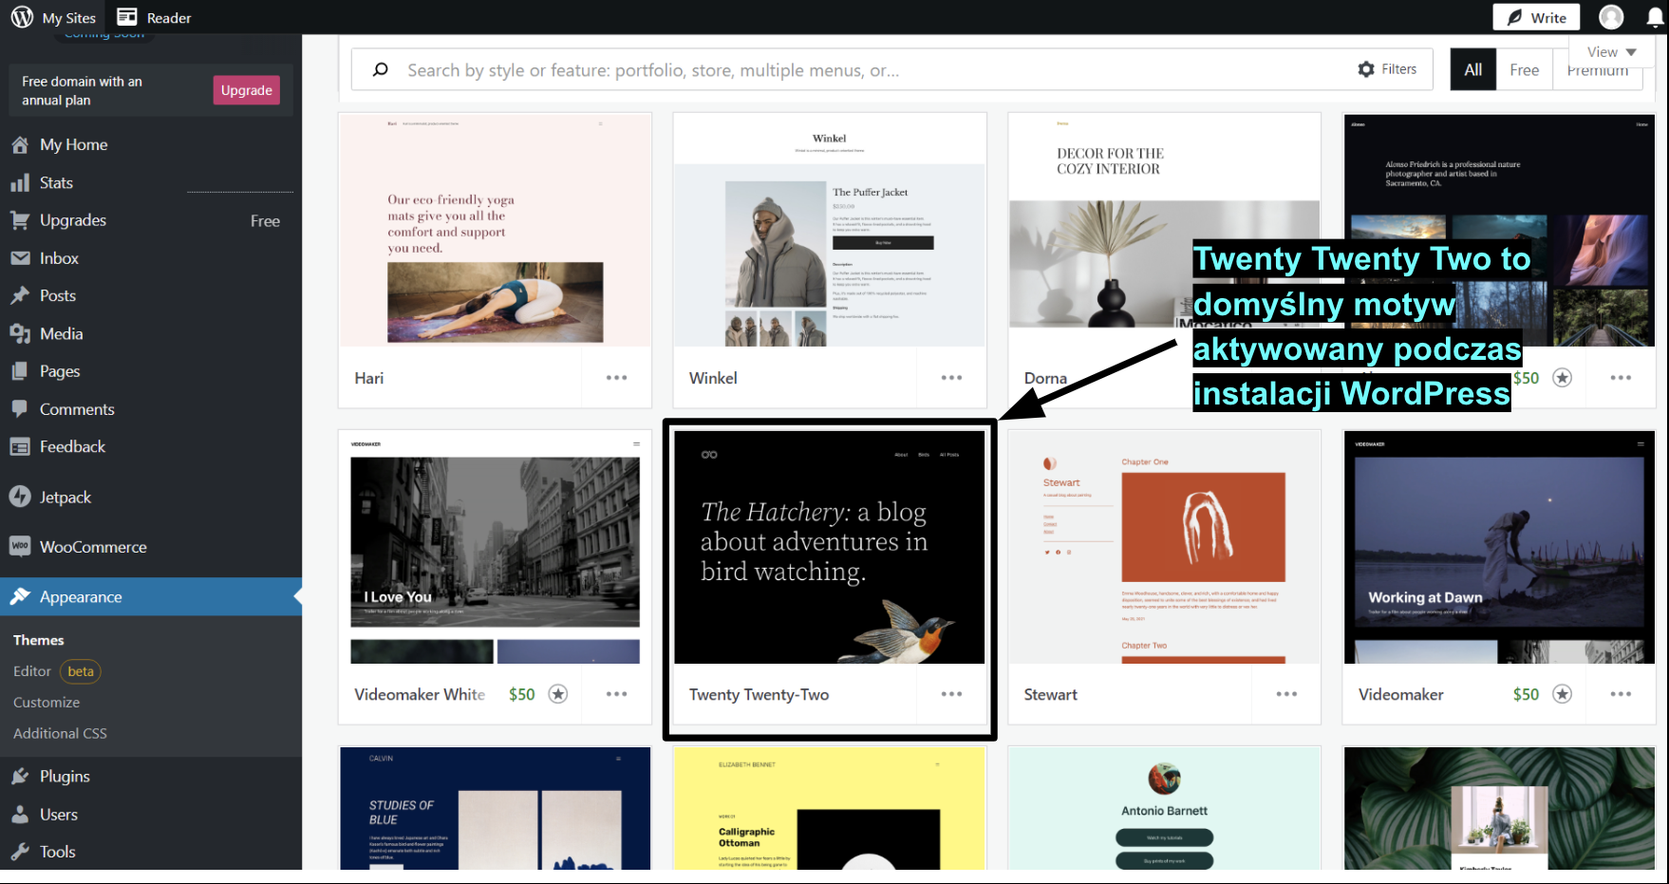The height and width of the screenshot is (884, 1669).
Task: Open the Reader icon in top bar
Action: (x=126, y=17)
